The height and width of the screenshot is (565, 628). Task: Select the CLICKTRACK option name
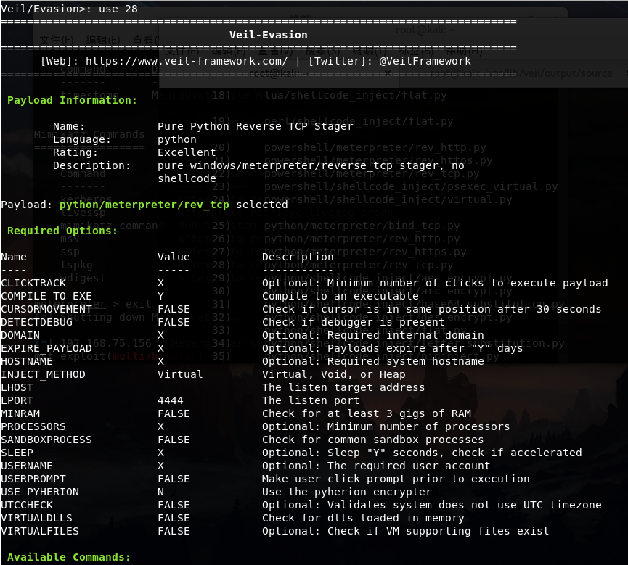pos(30,283)
